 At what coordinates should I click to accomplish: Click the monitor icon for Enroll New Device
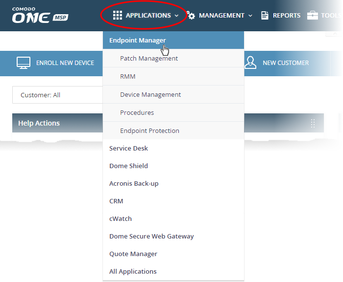pos(24,63)
